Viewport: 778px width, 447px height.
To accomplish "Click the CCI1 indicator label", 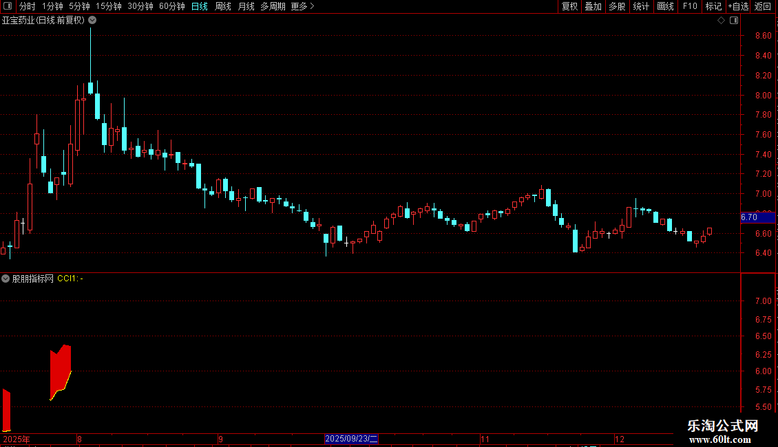I will point(70,279).
